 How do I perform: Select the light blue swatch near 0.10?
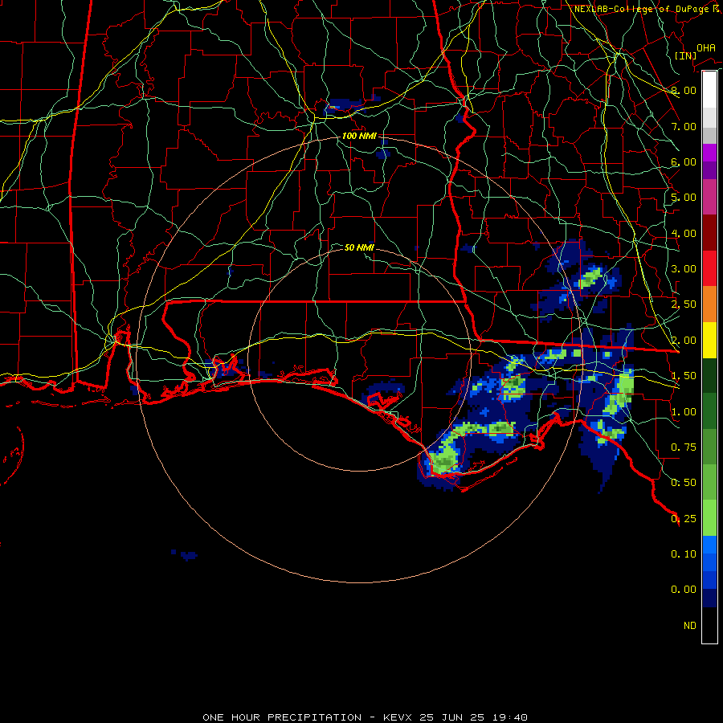click(x=709, y=545)
